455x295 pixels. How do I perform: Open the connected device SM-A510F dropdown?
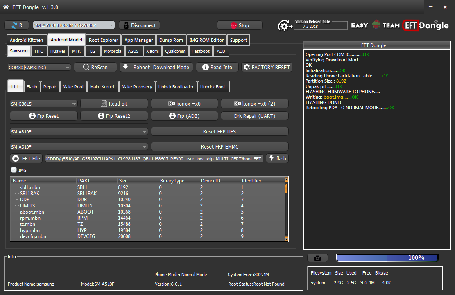coord(74,25)
